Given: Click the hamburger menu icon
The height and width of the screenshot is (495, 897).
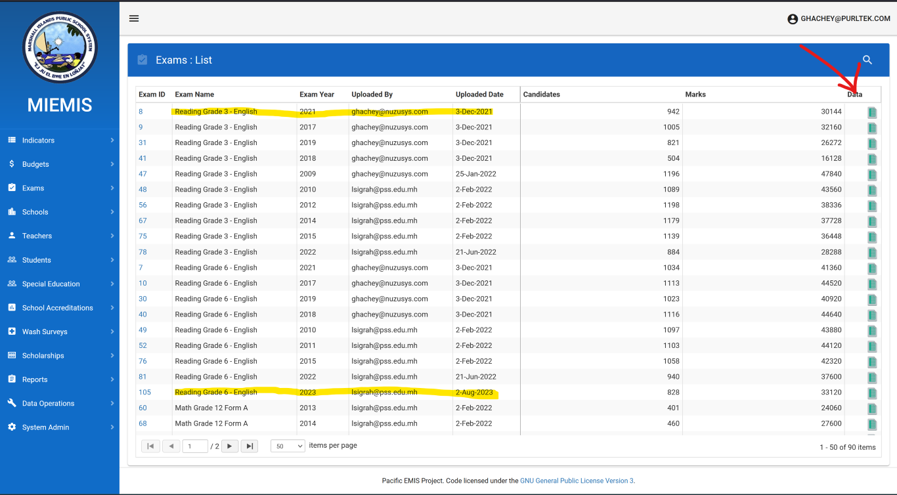Looking at the screenshot, I should 134,18.
